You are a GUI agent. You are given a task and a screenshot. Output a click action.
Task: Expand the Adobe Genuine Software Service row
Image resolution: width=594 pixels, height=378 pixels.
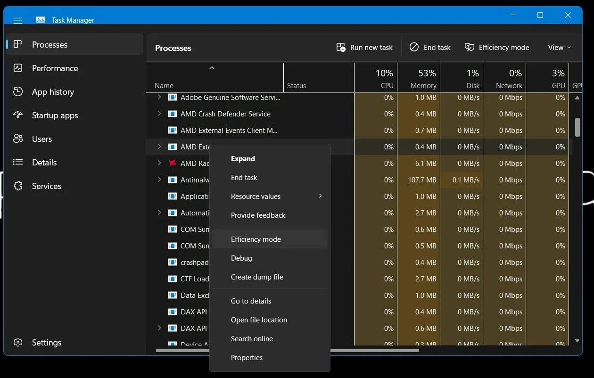click(159, 97)
